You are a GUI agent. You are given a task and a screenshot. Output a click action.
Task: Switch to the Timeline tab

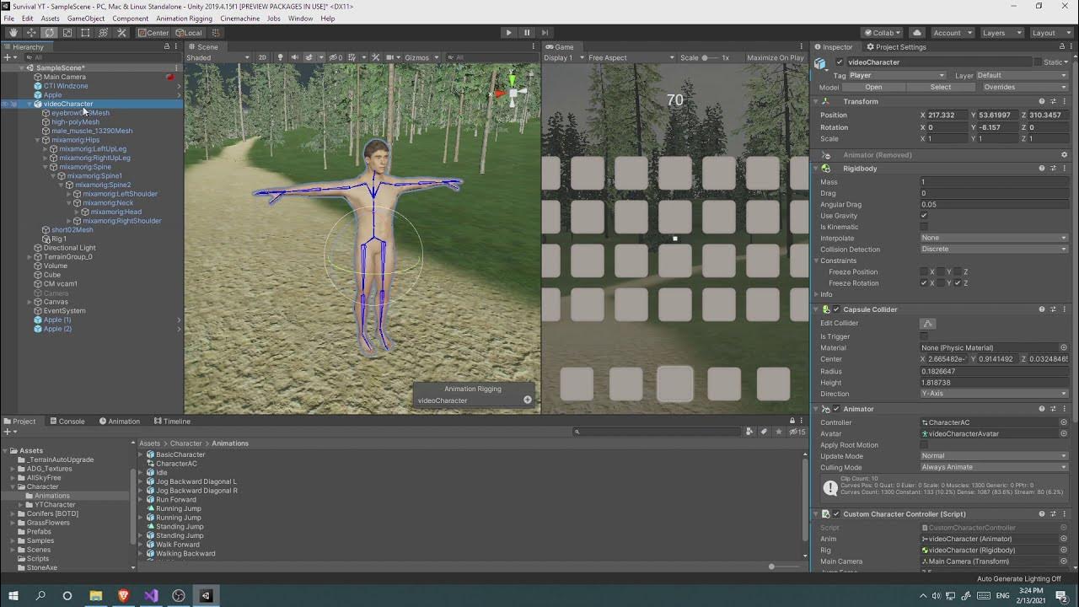pos(172,421)
